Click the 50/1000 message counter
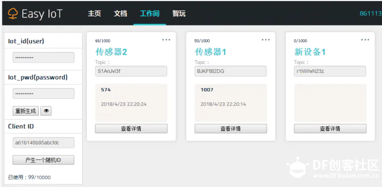This screenshot has height=187, width=382. click(202, 41)
